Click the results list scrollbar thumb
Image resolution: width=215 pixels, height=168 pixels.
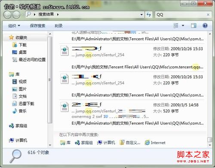click(210, 140)
